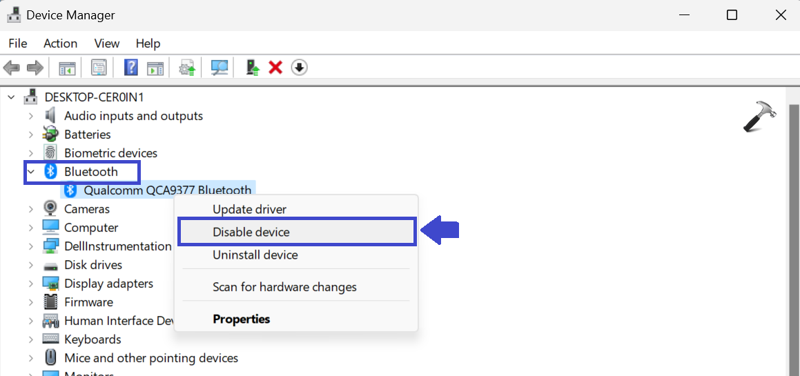
Task: Expand the Display adapters category
Action: tap(30, 284)
